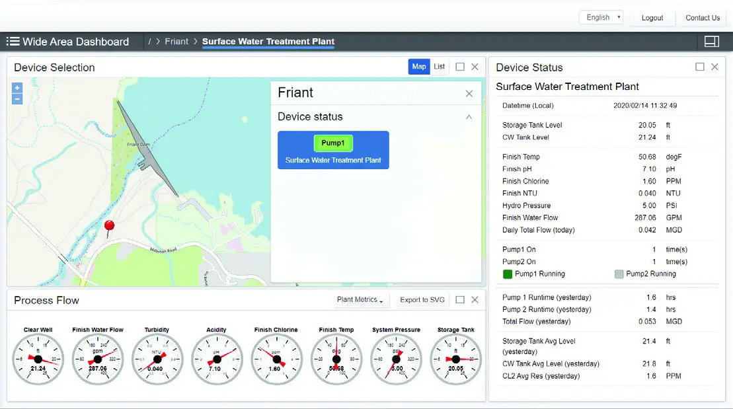Open the Plant Metrics dropdown
Viewport: 733px width, 409px height.
pos(359,299)
